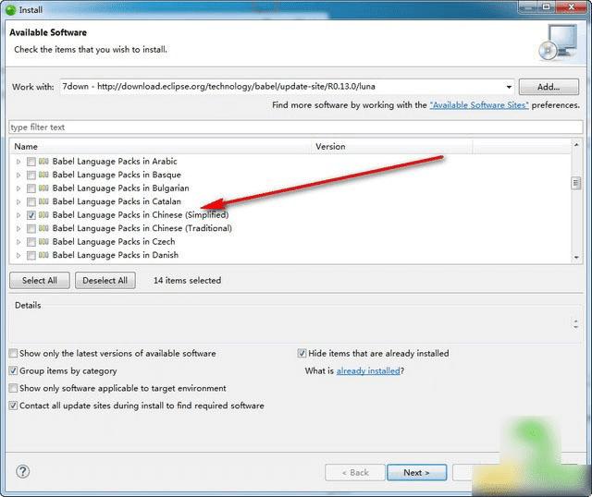This screenshot has width=592, height=497.
Task: Open the Work with site dropdown arrow
Action: [509, 87]
